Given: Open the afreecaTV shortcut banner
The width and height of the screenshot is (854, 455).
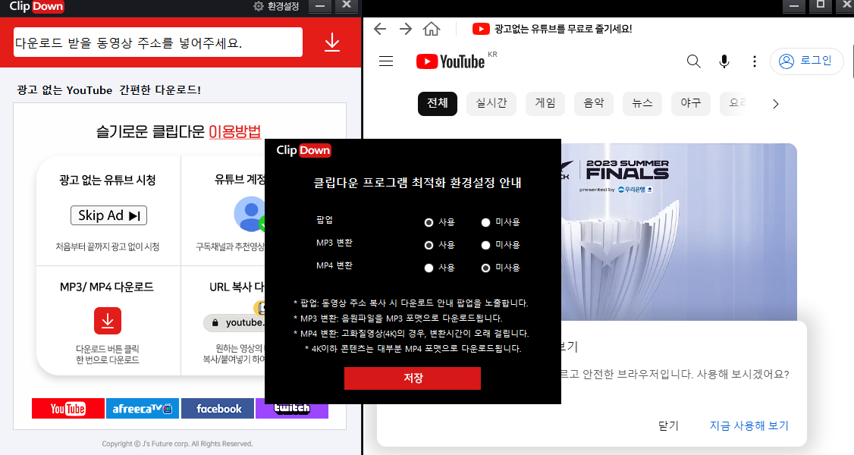Looking at the screenshot, I should click(142, 408).
